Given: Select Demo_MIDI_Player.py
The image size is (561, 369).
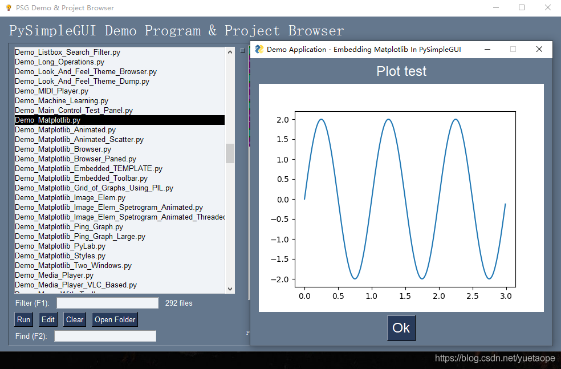Looking at the screenshot, I should (x=120, y=91).
